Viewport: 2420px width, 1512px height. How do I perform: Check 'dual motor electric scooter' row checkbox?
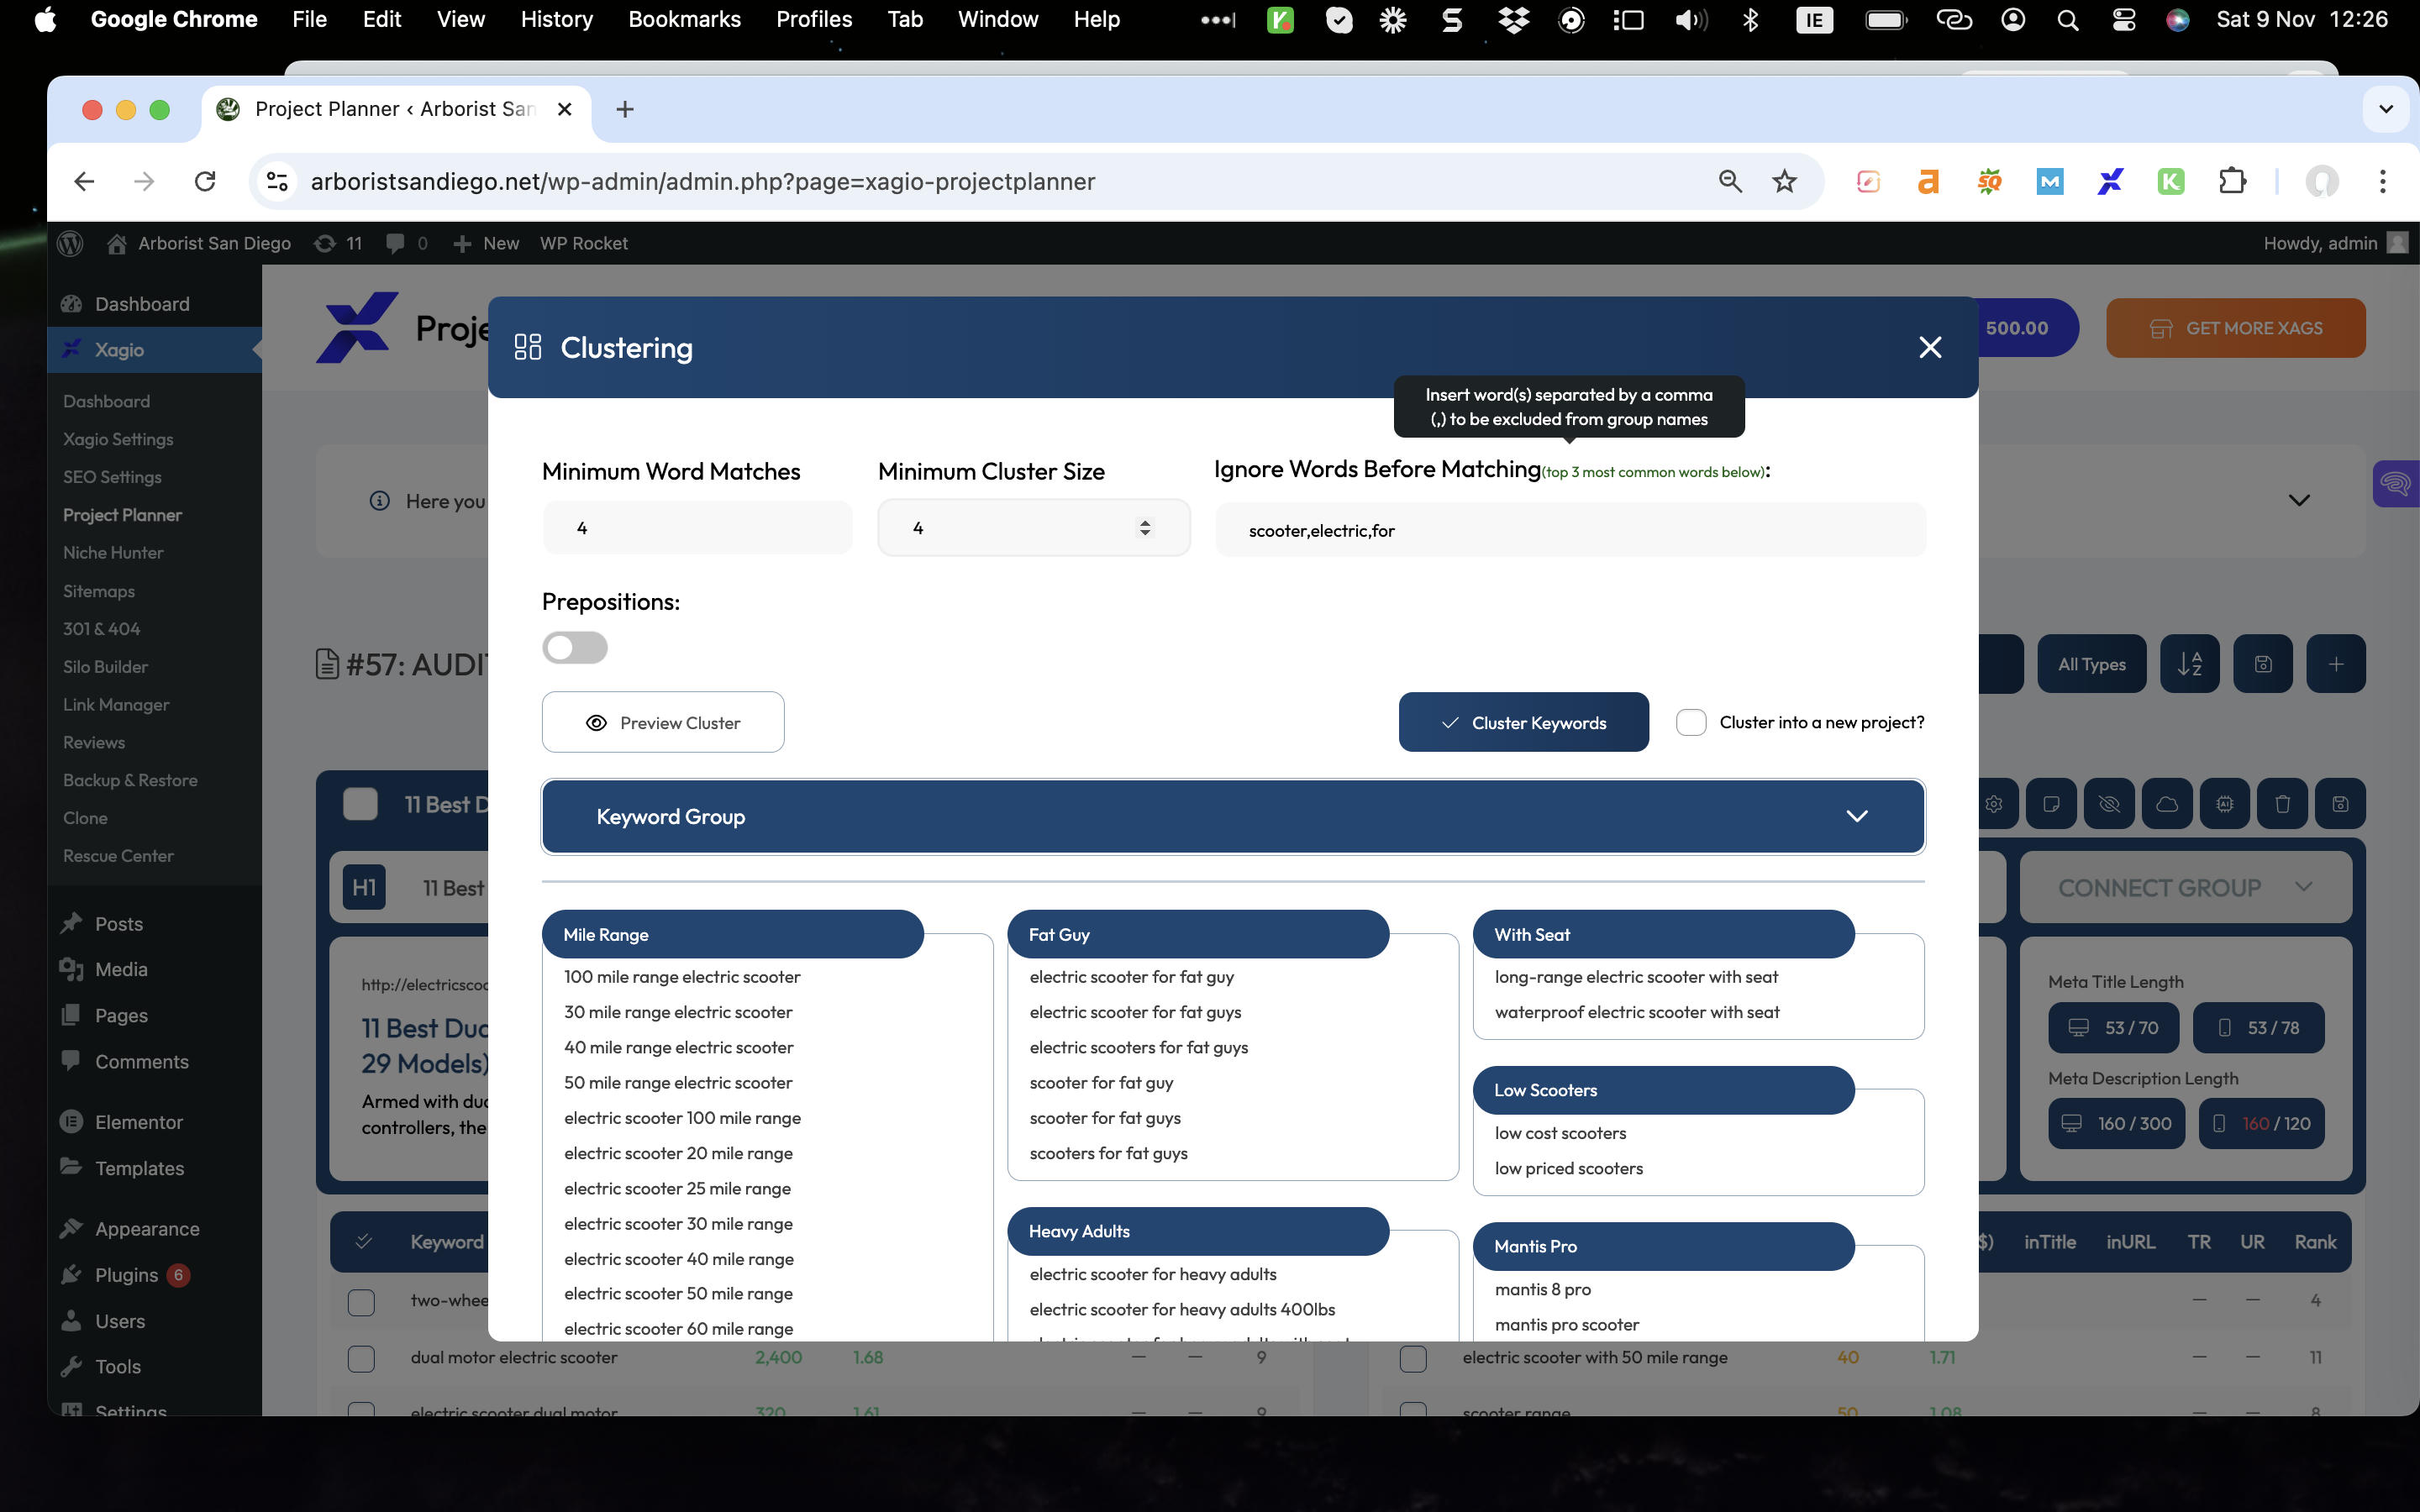point(361,1358)
